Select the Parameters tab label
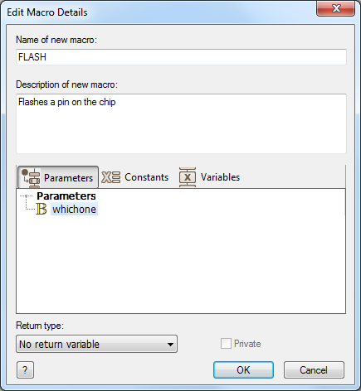Image resolution: width=361 pixels, height=391 pixels. click(x=68, y=178)
